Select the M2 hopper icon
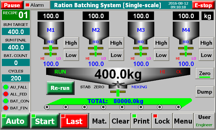 click(96, 33)
